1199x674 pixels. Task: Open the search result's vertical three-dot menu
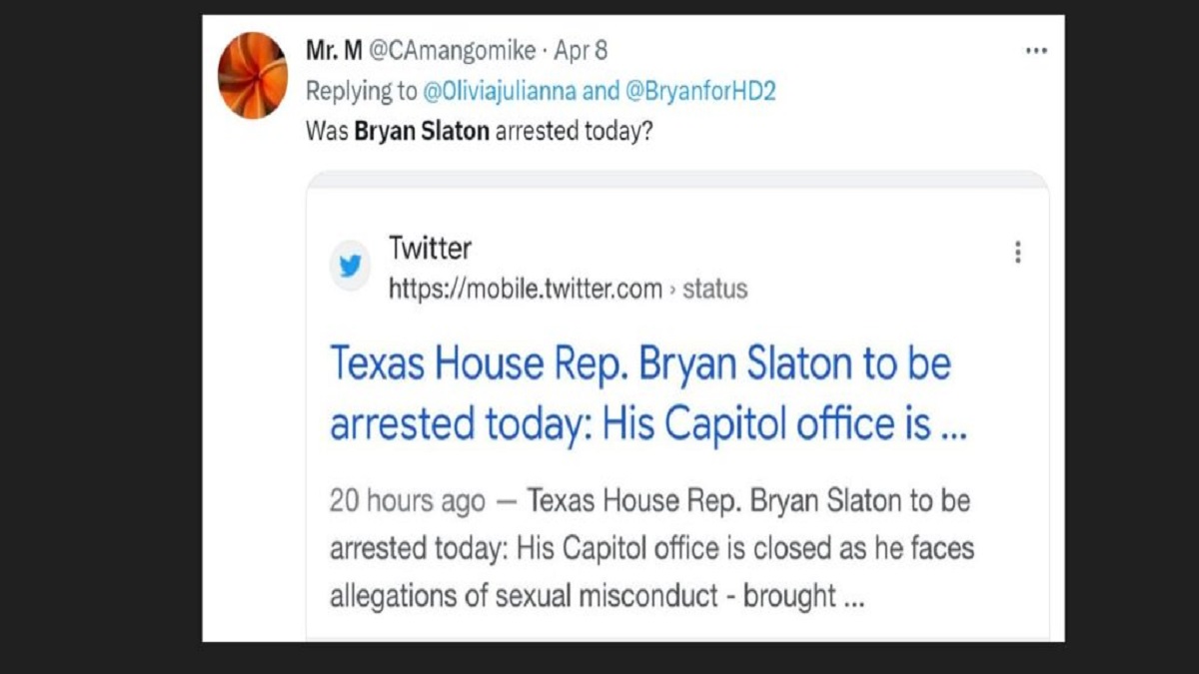click(1017, 253)
